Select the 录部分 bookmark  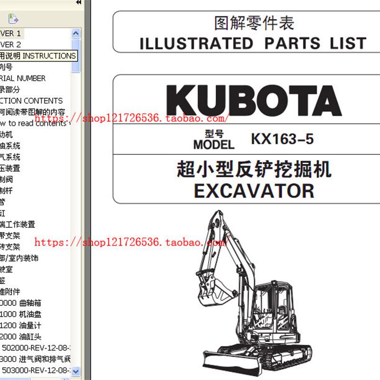click(10, 89)
